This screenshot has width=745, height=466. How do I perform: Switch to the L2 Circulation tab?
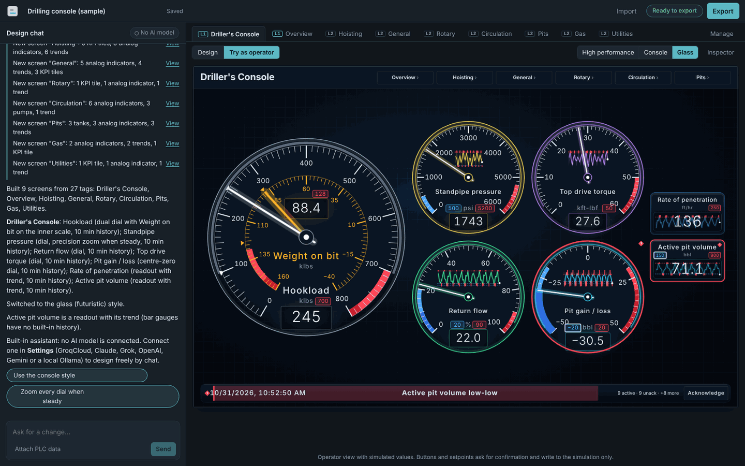[x=490, y=34]
